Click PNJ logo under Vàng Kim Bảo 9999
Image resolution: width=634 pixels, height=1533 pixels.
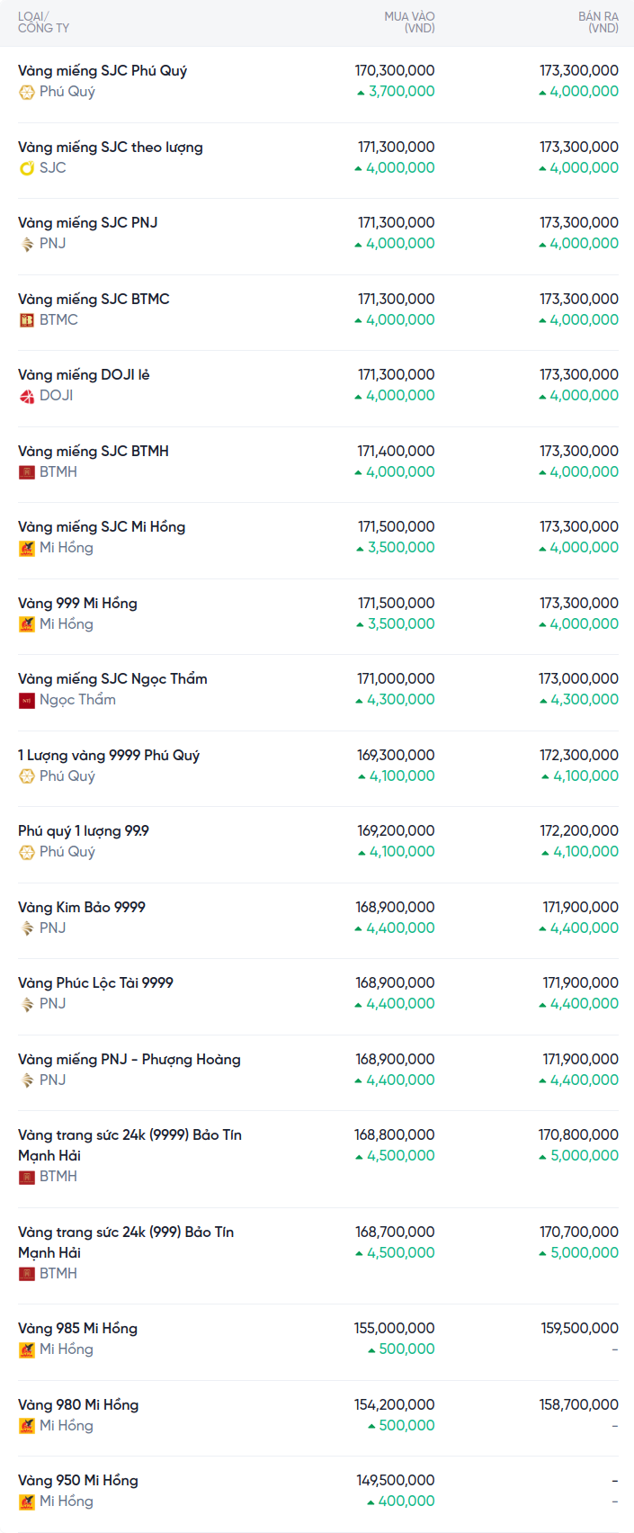coord(27,928)
